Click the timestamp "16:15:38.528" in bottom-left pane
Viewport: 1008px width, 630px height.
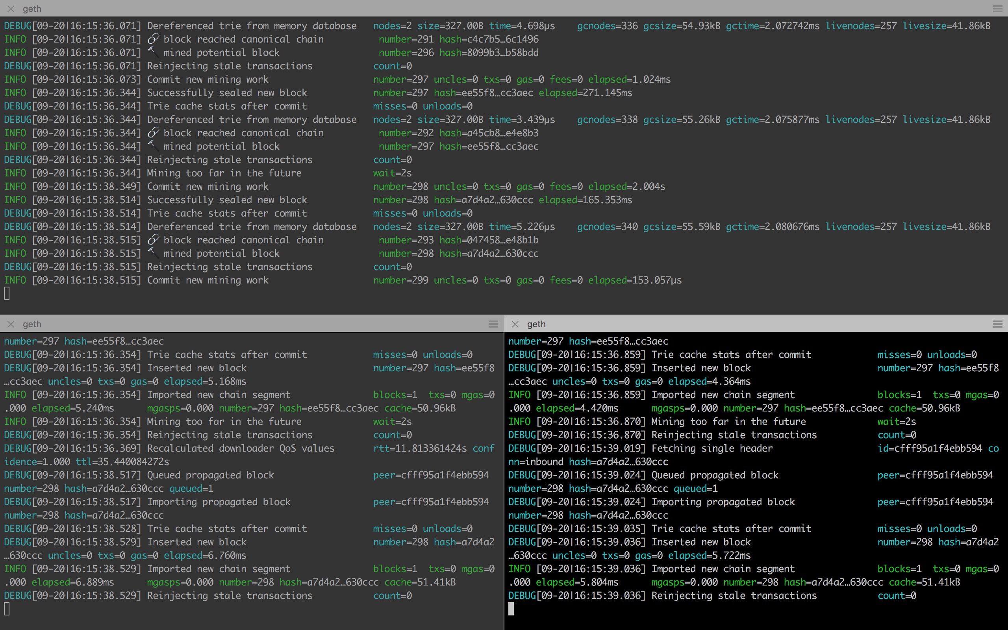coord(103,529)
